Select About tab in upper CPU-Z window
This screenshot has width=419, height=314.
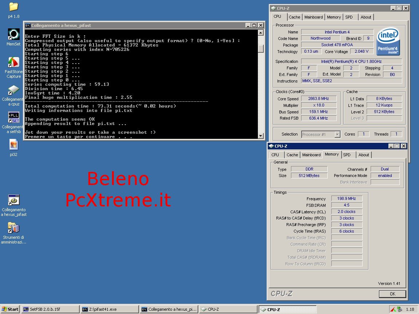pos(366,17)
